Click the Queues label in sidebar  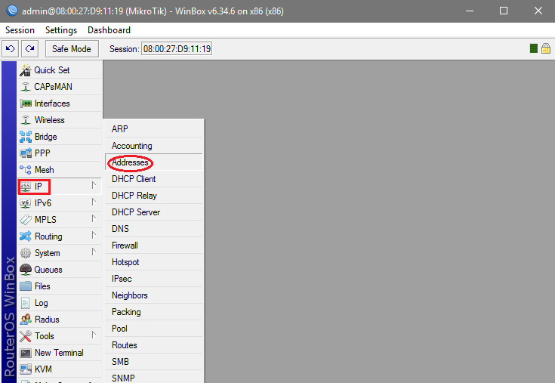point(48,270)
